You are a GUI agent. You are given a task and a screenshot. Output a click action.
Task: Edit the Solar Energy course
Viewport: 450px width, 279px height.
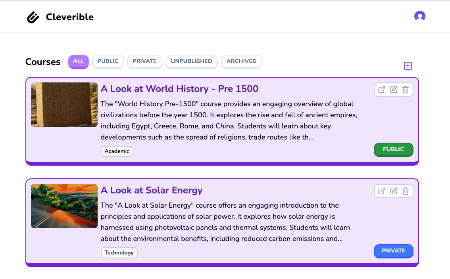click(x=394, y=191)
